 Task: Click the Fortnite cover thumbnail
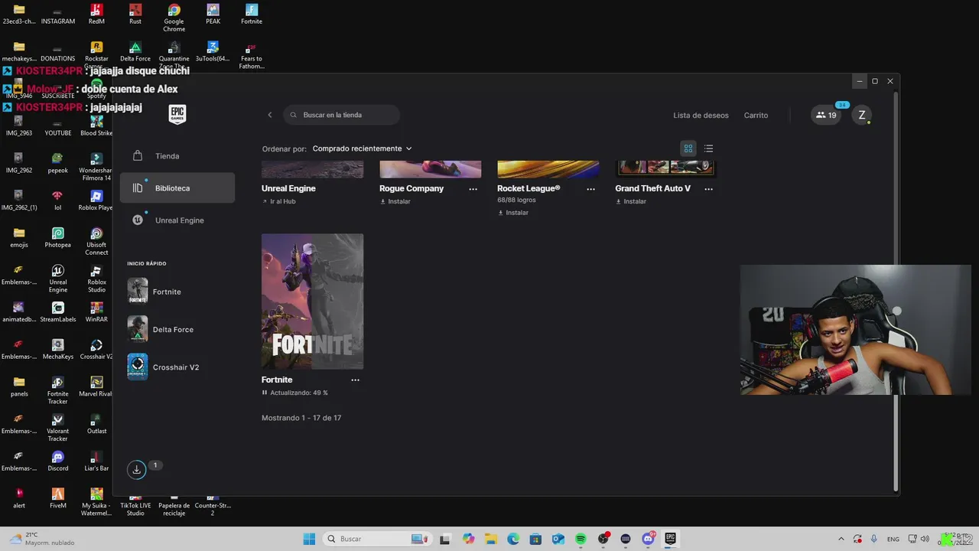[x=312, y=302]
